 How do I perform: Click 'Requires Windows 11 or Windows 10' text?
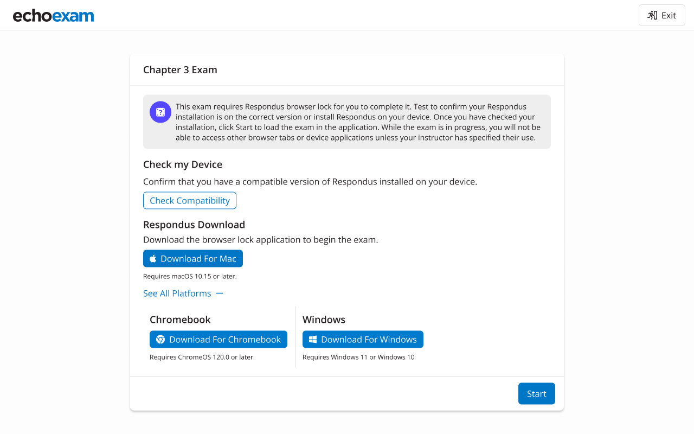pos(358,357)
